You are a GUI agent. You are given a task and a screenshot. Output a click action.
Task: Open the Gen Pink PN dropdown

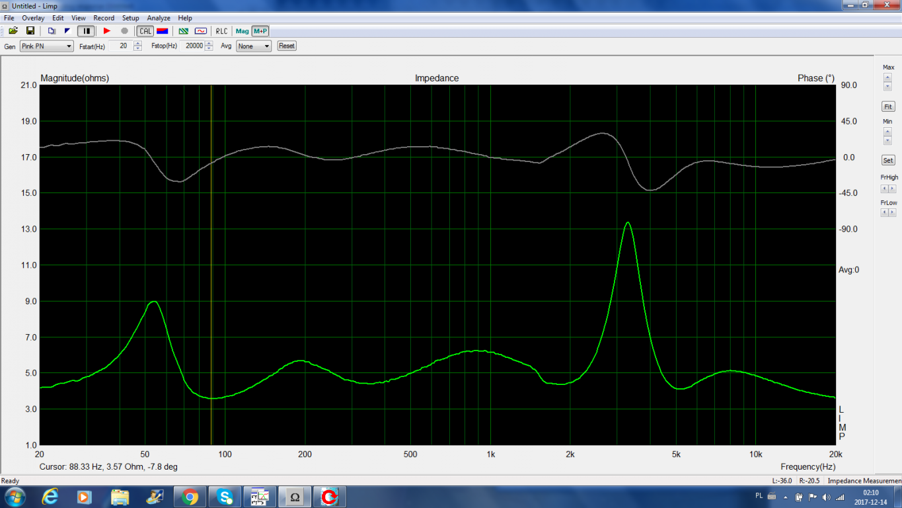[x=46, y=46]
